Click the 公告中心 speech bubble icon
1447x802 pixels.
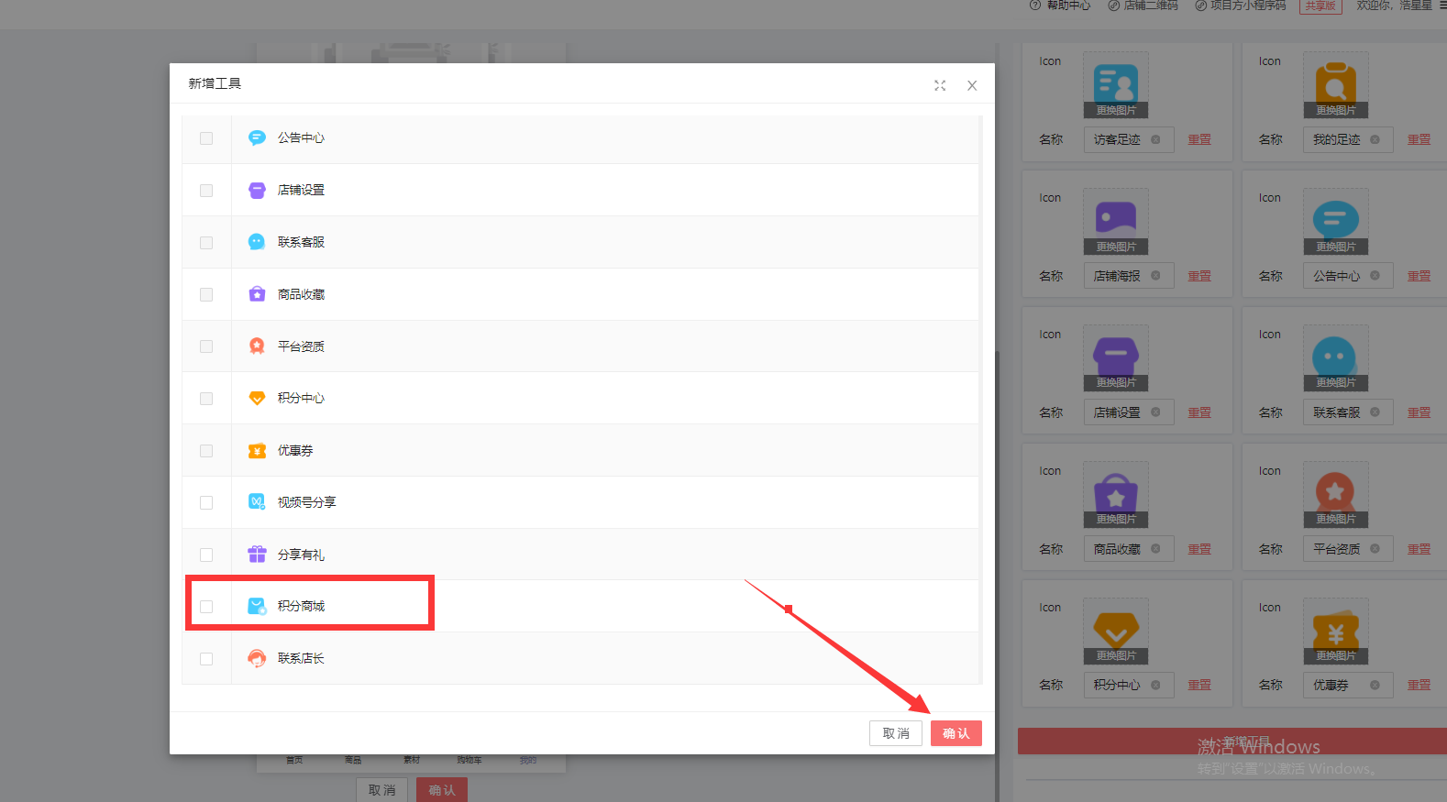(257, 137)
